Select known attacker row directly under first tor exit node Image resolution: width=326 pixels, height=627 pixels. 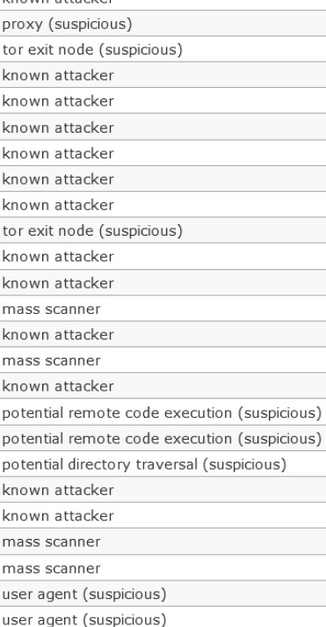click(x=163, y=75)
